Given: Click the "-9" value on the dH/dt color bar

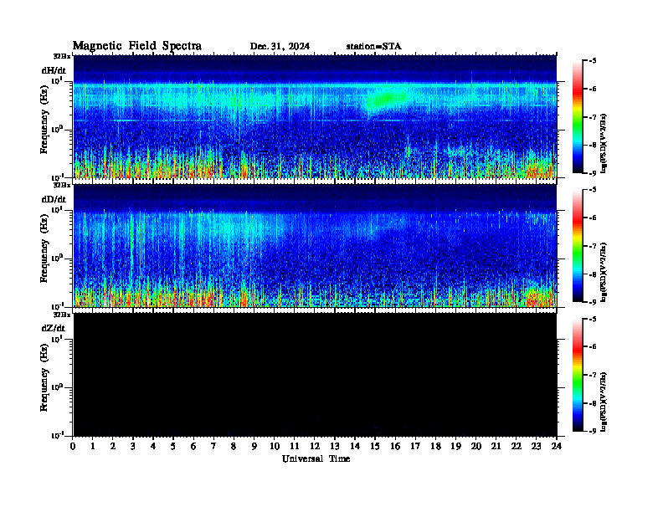Looking at the screenshot, I should (593, 173).
